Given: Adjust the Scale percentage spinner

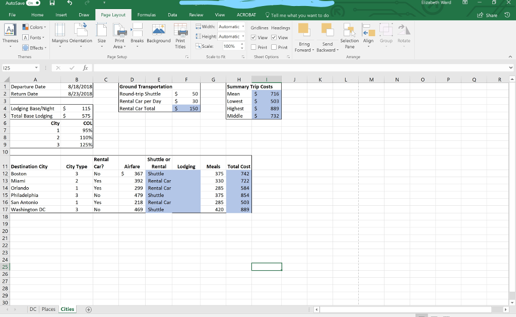Looking at the screenshot, I should pyautogui.click(x=242, y=46).
